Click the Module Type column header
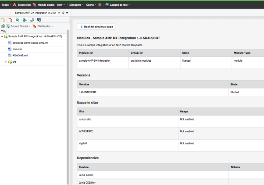Image resolution: width=264 pixels, height=185 pixels. tap(248, 53)
